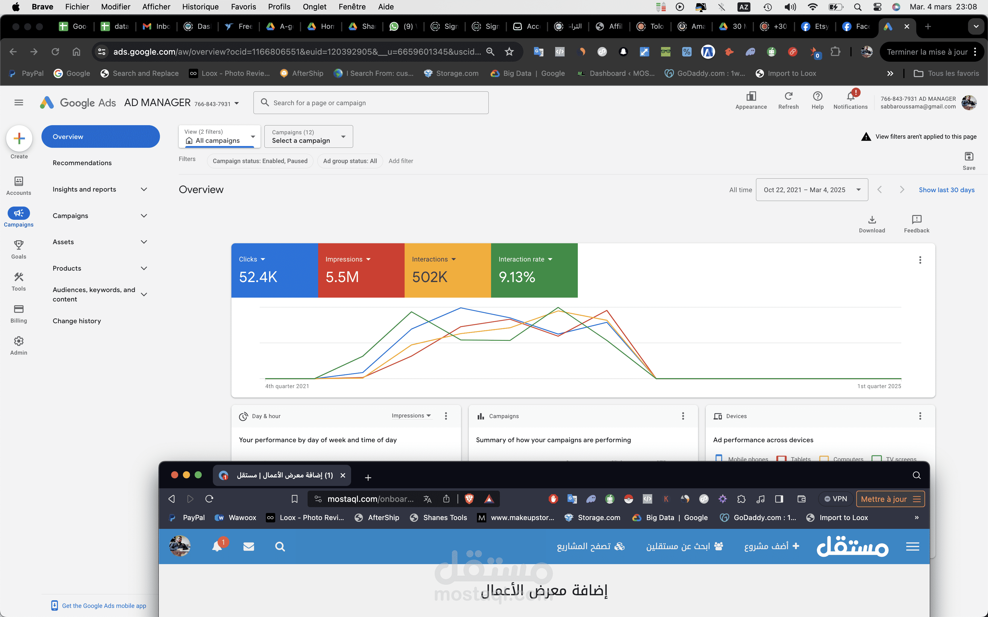Open the Historique menu in menu bar
The height and width of the screenshot is (617, 988).
pos(200,6)
